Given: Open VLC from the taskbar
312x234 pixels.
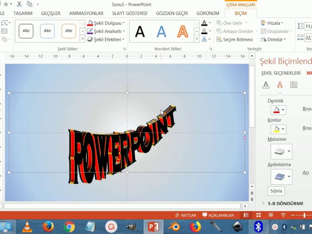Looking at the screenshot, I should tap(27, 227).
